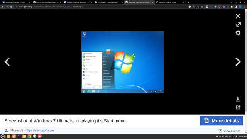The width and height of the screenshot is (247, 139).
Task: Close the Windows 7 - Google Search tab
Action: (x=122, y=2)
